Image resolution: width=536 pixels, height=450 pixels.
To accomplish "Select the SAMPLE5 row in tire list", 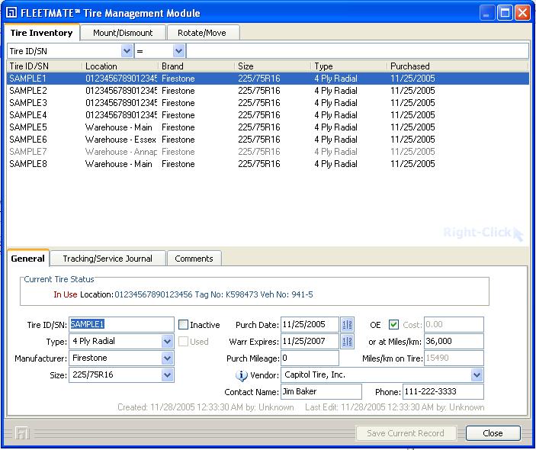I will click(268, 127).
